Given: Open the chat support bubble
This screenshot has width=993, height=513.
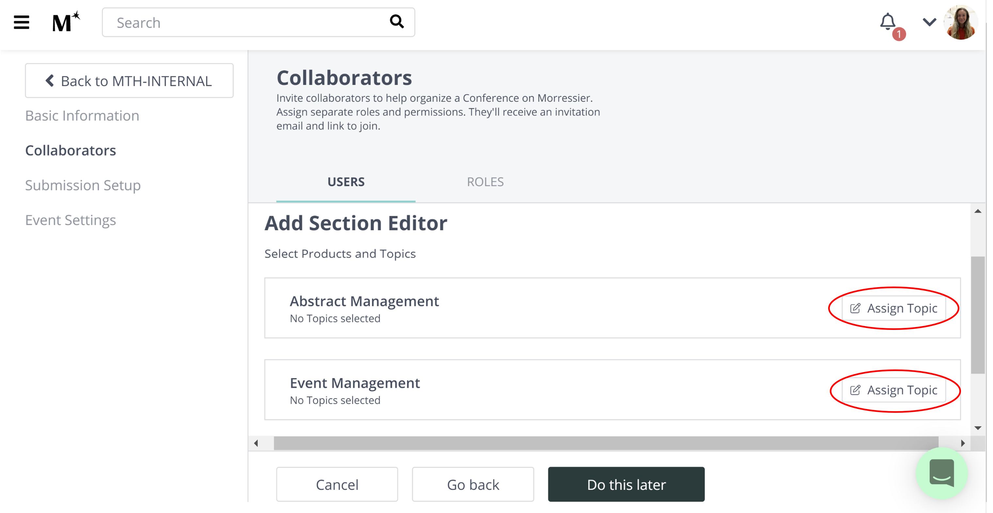Looking at the screenshot, I should (x=941, y=473).
